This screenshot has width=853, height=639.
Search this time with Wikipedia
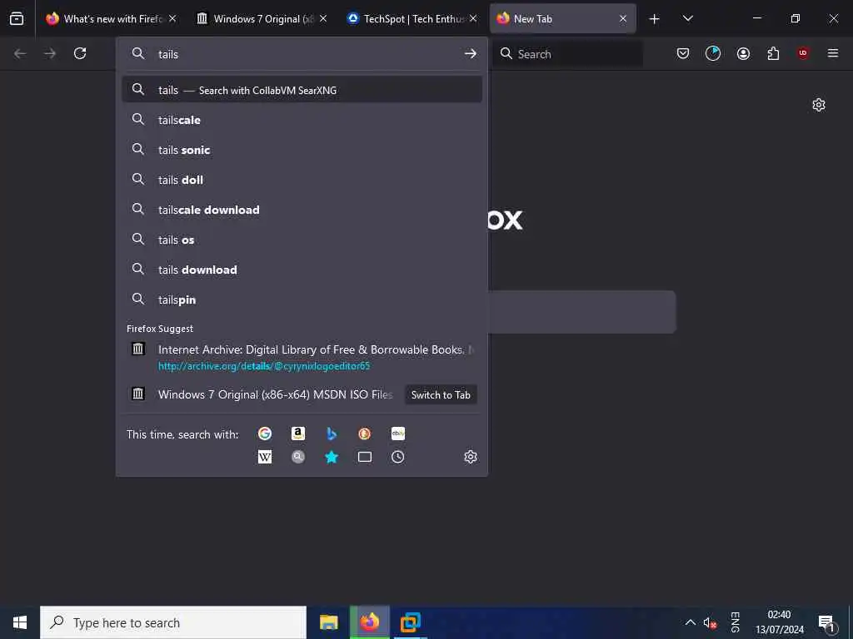pos(265,457)
